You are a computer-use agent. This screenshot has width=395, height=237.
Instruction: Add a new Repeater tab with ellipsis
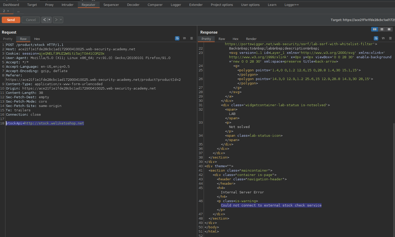18,11
